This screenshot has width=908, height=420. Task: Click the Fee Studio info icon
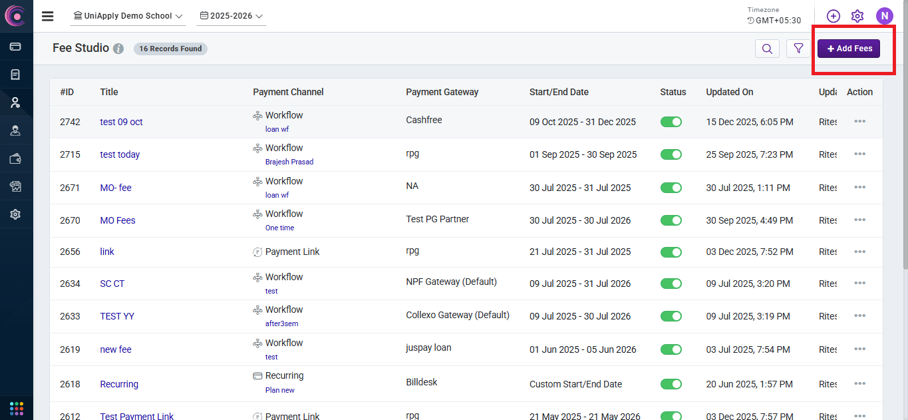(118, 49)
